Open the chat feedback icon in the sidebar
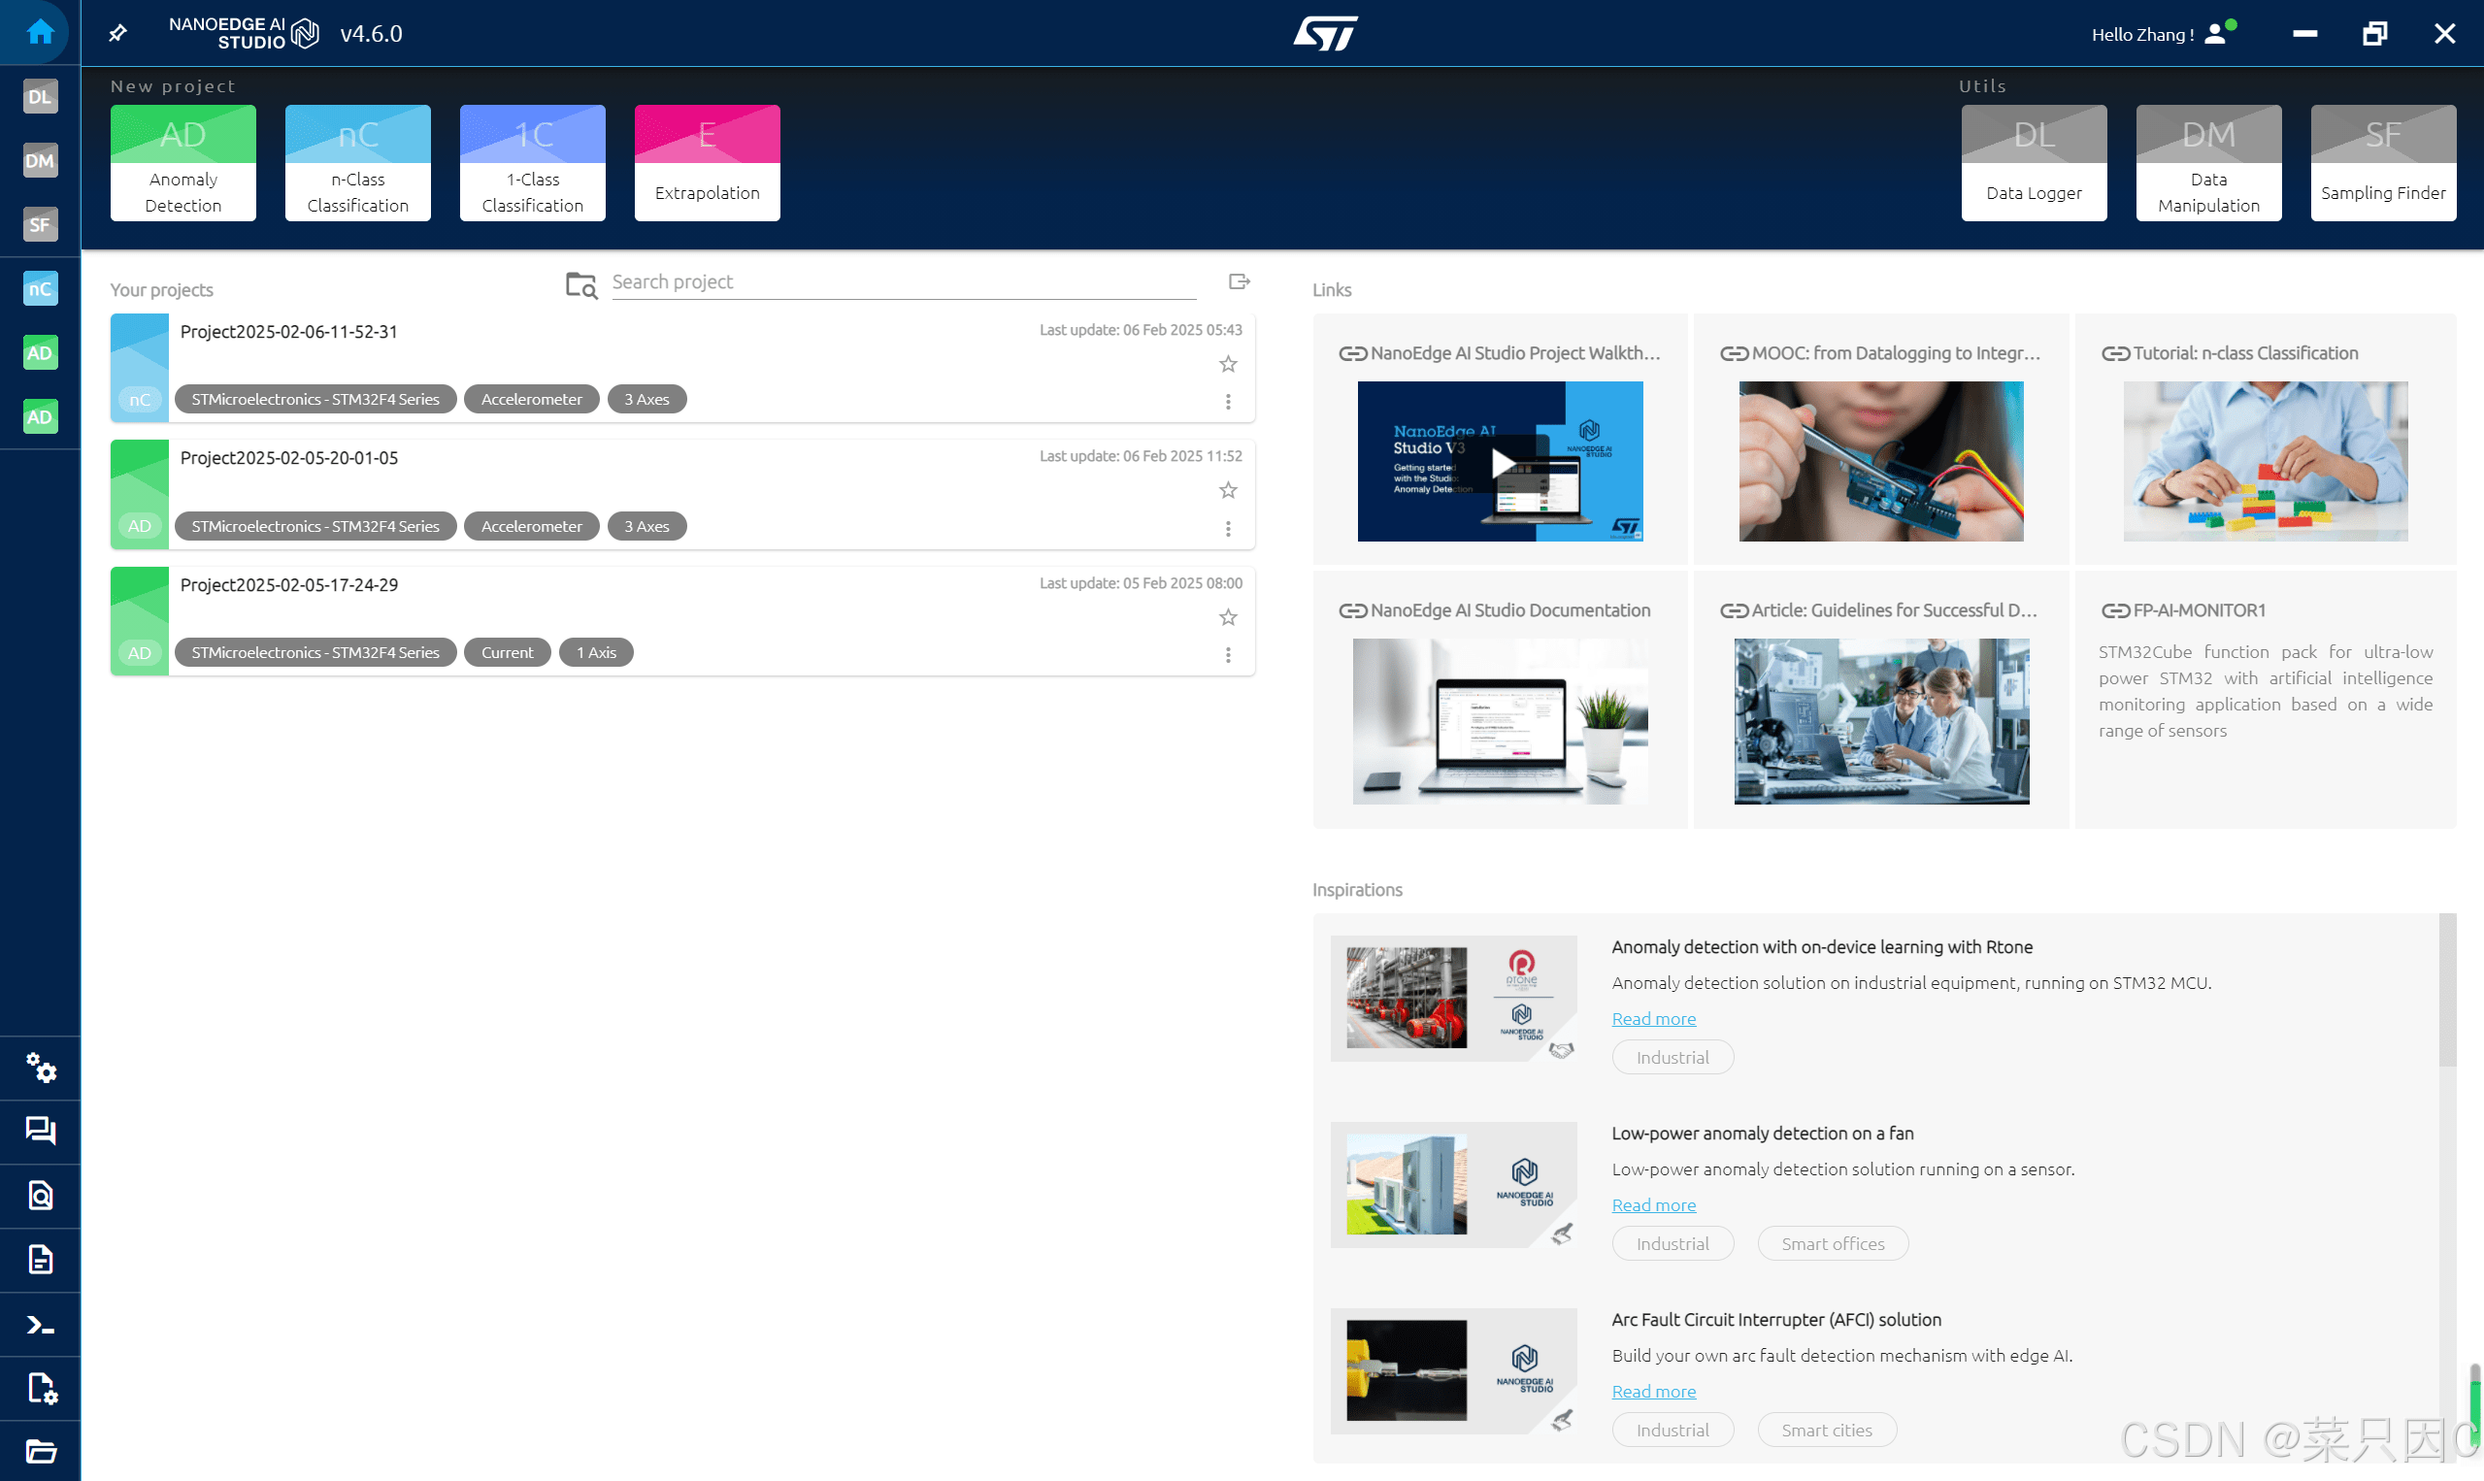The width and height of the screenshot is (2484, 1481). pyautogui.click(x=40, y=1131)
